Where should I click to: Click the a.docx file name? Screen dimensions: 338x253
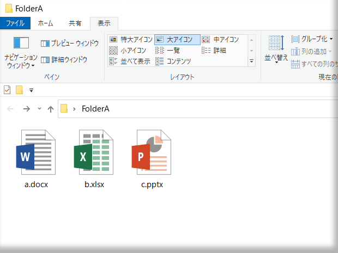coord(36,184)
